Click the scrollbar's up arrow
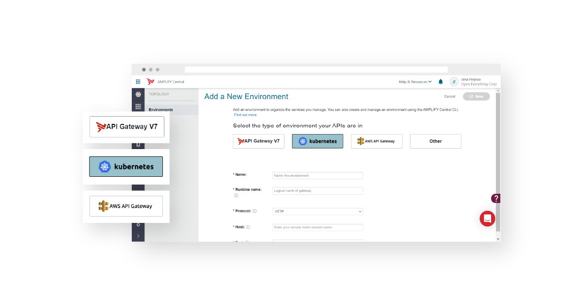The image size is (584, 305). (x=497, y=91)
